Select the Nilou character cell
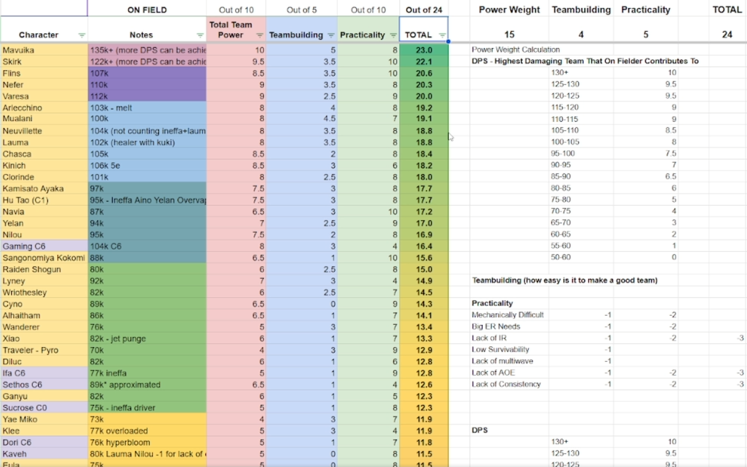This screenshot has width=747, height=467. pyautogui.click(x=44, y=235)
